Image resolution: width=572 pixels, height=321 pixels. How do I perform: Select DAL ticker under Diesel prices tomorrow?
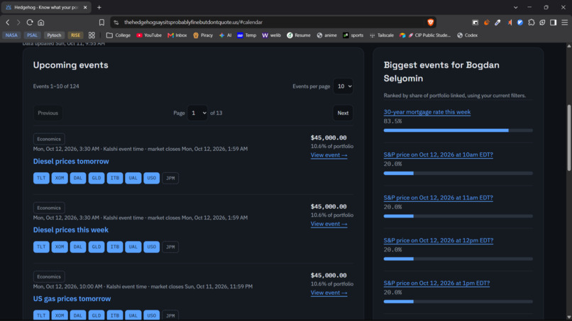tap(77, 178)
